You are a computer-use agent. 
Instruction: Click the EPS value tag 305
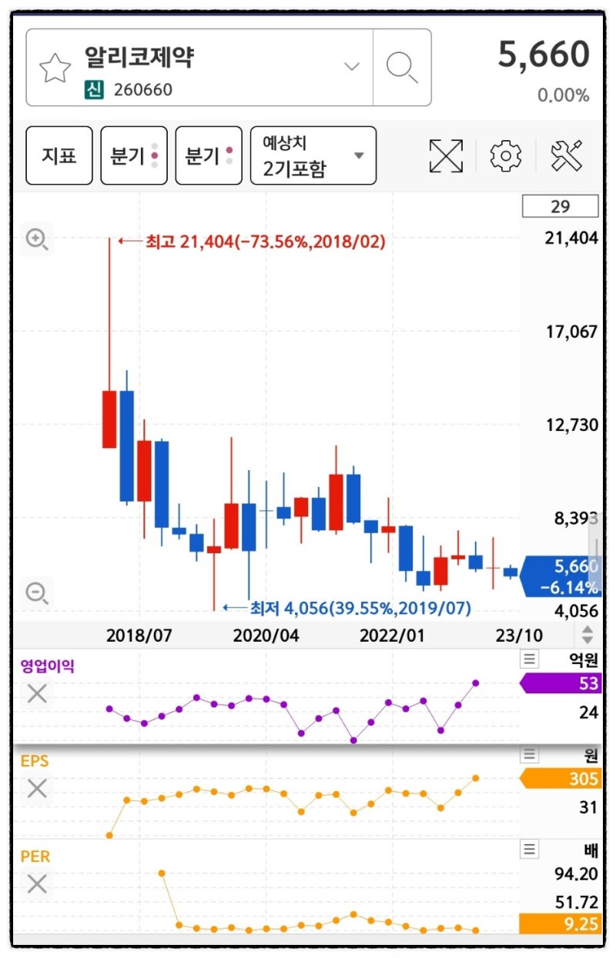561,779
